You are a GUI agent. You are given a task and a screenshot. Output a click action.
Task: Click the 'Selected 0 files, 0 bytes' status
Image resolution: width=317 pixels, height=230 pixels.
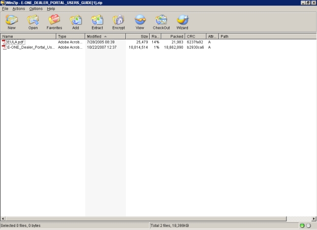(x=21, y=225)
